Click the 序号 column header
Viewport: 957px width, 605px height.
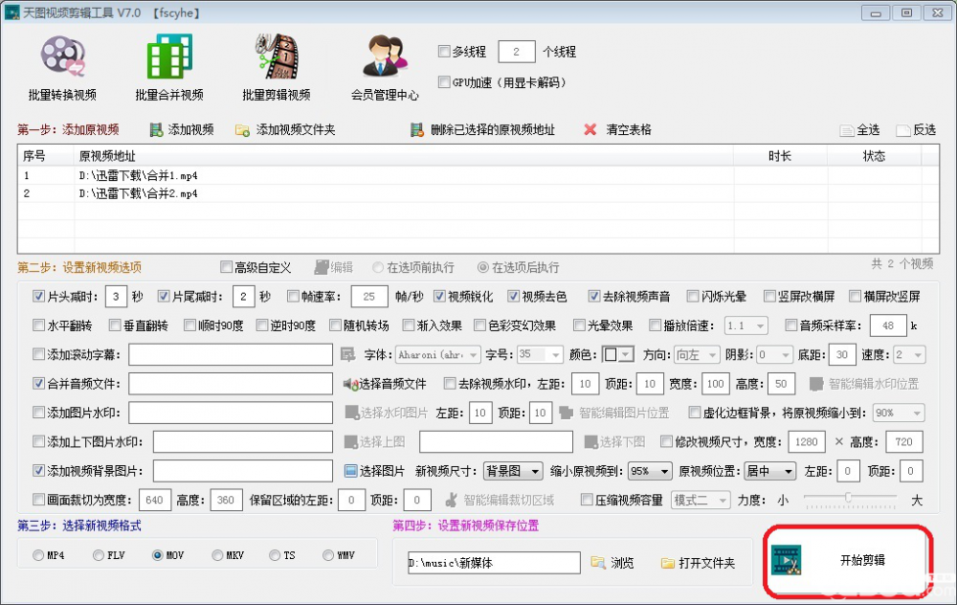(46, 156)
